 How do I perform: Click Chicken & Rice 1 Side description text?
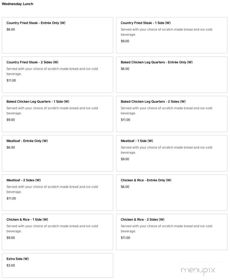coord(52,229)
